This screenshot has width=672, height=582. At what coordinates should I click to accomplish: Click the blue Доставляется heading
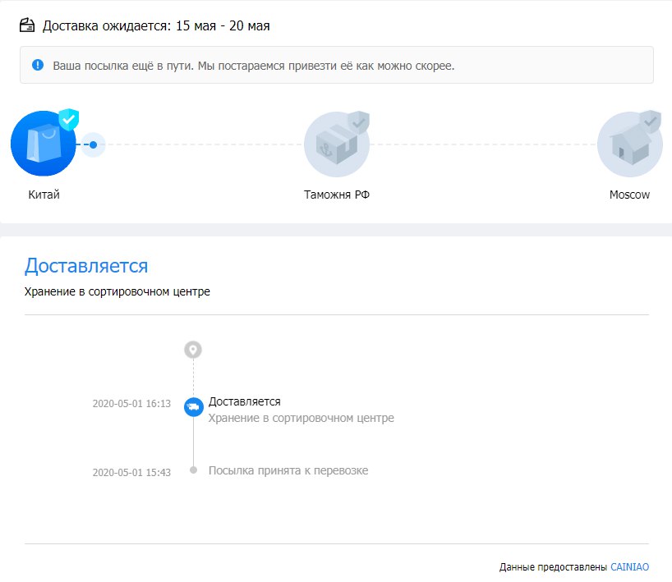[86, 266]
